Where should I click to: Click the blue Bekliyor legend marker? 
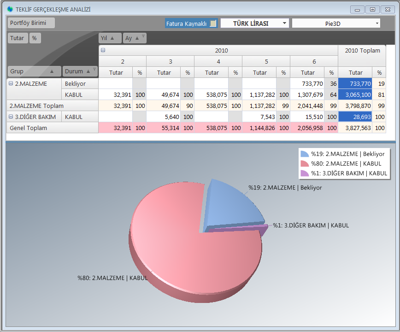[304, 154]
